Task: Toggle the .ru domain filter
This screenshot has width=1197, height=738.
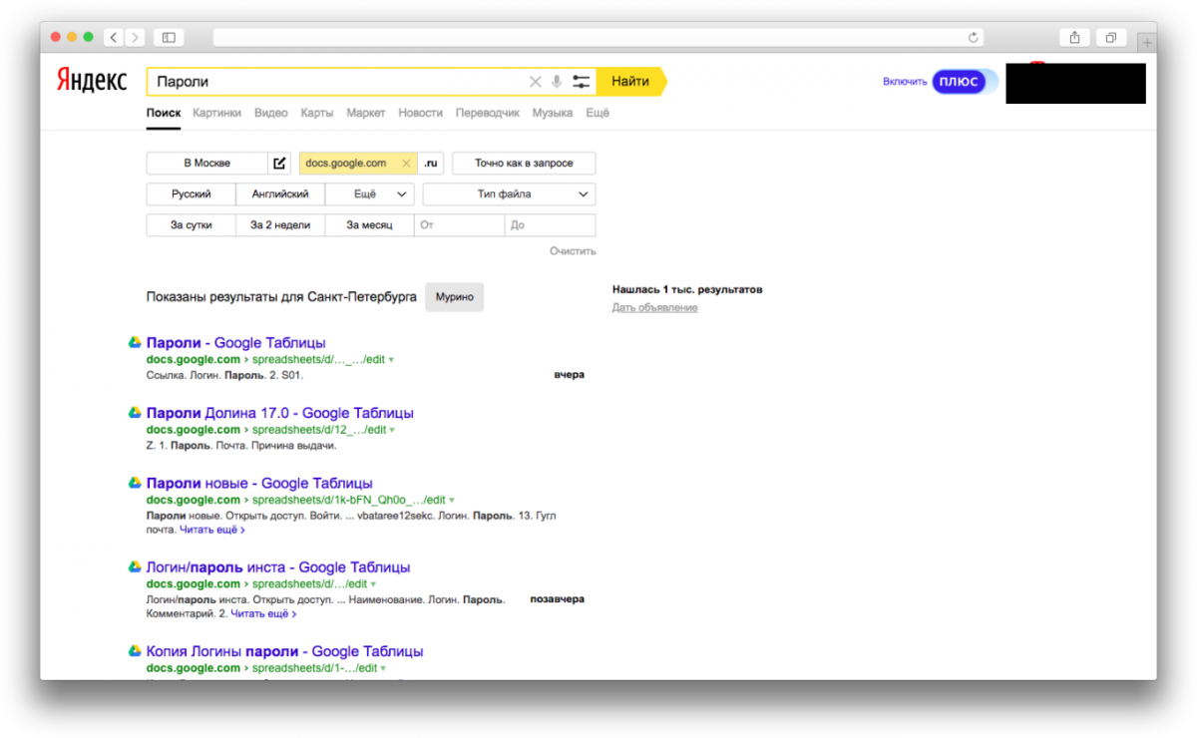Action: pos(431,164)
